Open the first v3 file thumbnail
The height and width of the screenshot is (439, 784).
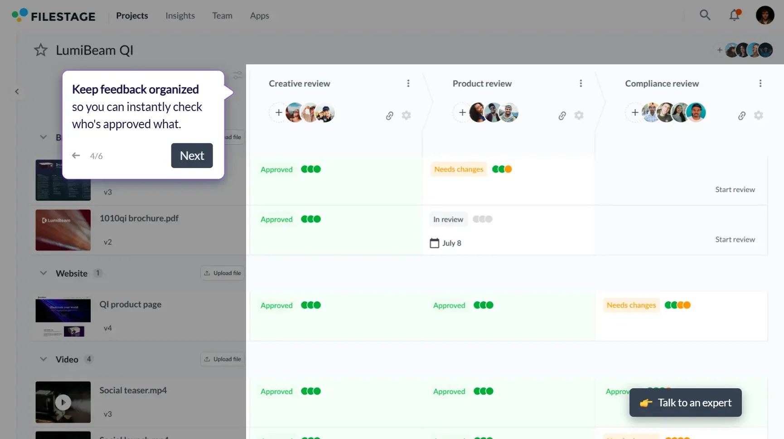(x=63, y=180)
